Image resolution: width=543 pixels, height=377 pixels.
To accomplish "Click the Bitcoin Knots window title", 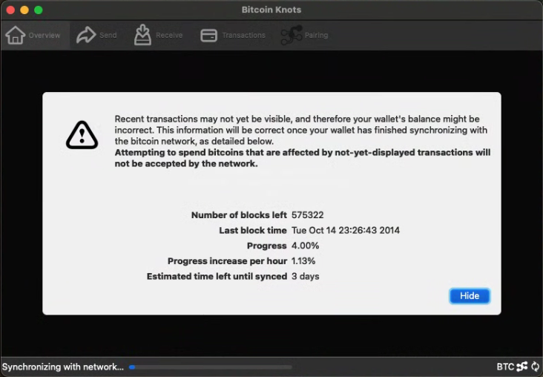I will click(271, 10).
